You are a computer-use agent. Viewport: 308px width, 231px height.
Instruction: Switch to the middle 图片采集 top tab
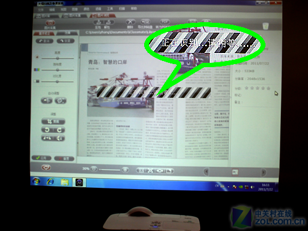pyautogui.click(x=75, y=15)
